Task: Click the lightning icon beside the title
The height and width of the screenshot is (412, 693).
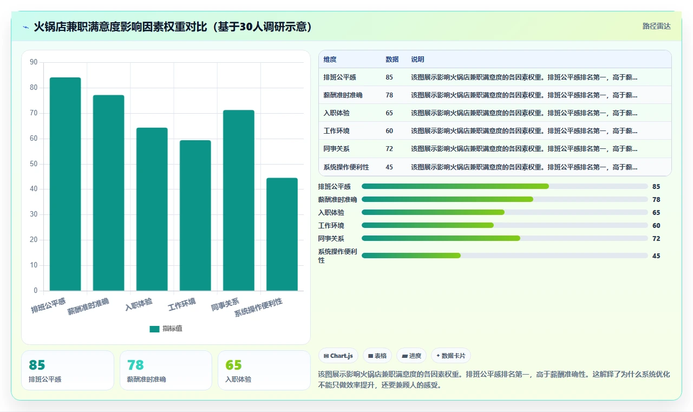Action: 26,27
